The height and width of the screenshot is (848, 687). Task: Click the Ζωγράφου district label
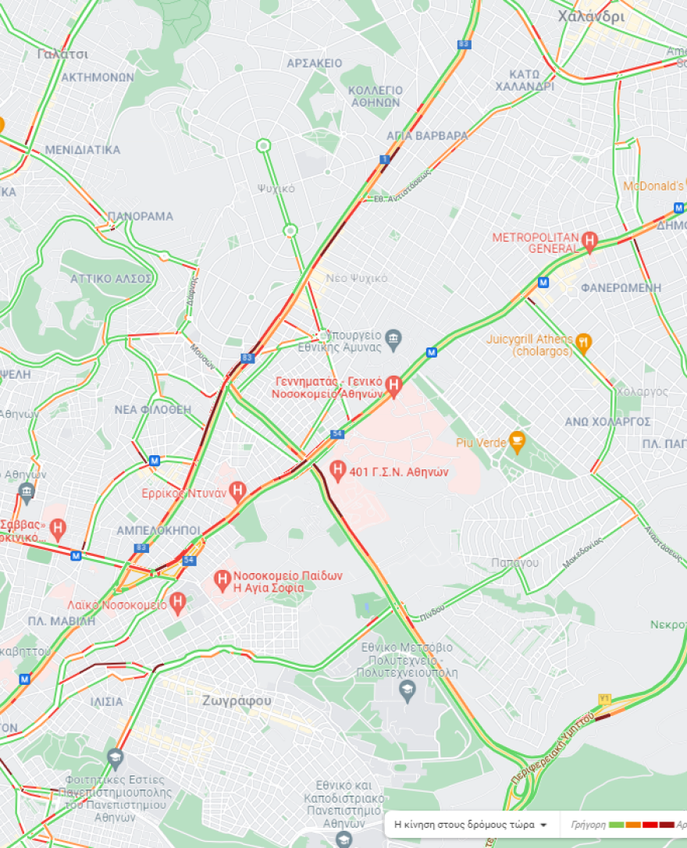(237, 701)
